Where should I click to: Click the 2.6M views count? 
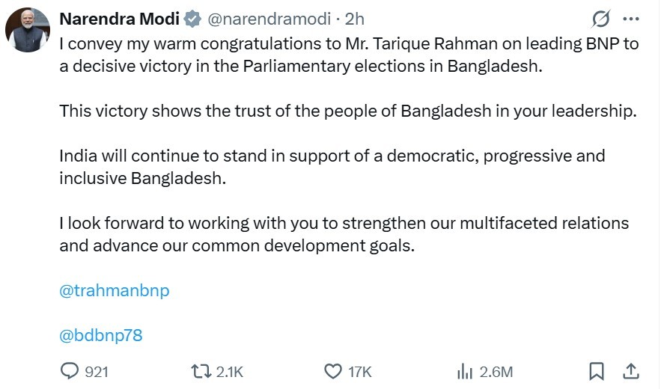tap(496, 372)
